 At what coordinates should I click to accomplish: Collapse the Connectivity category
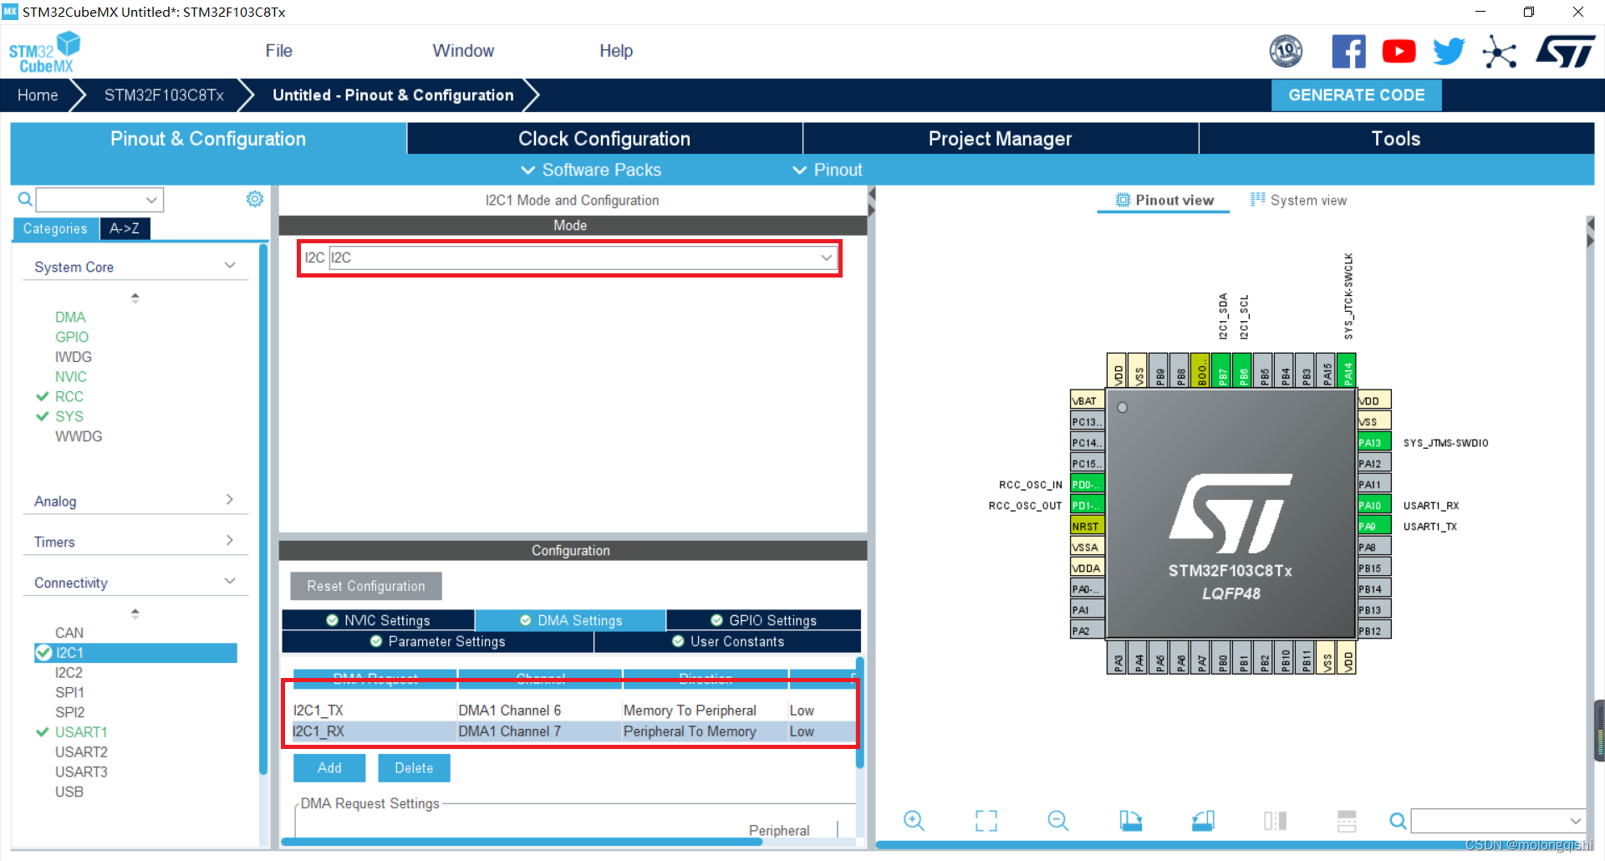pyautogui.click(x=230, y=581)
